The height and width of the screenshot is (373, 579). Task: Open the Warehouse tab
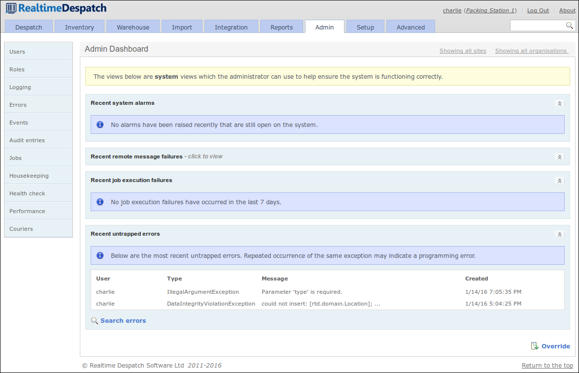[133, 27]
